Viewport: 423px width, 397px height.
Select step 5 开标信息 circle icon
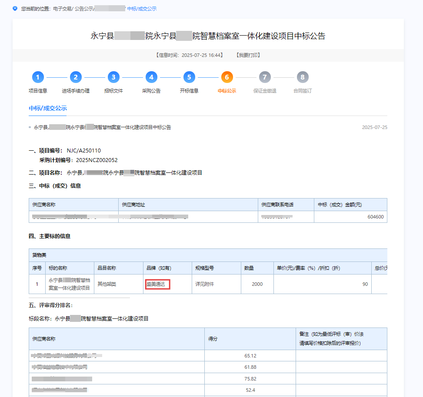189,77
